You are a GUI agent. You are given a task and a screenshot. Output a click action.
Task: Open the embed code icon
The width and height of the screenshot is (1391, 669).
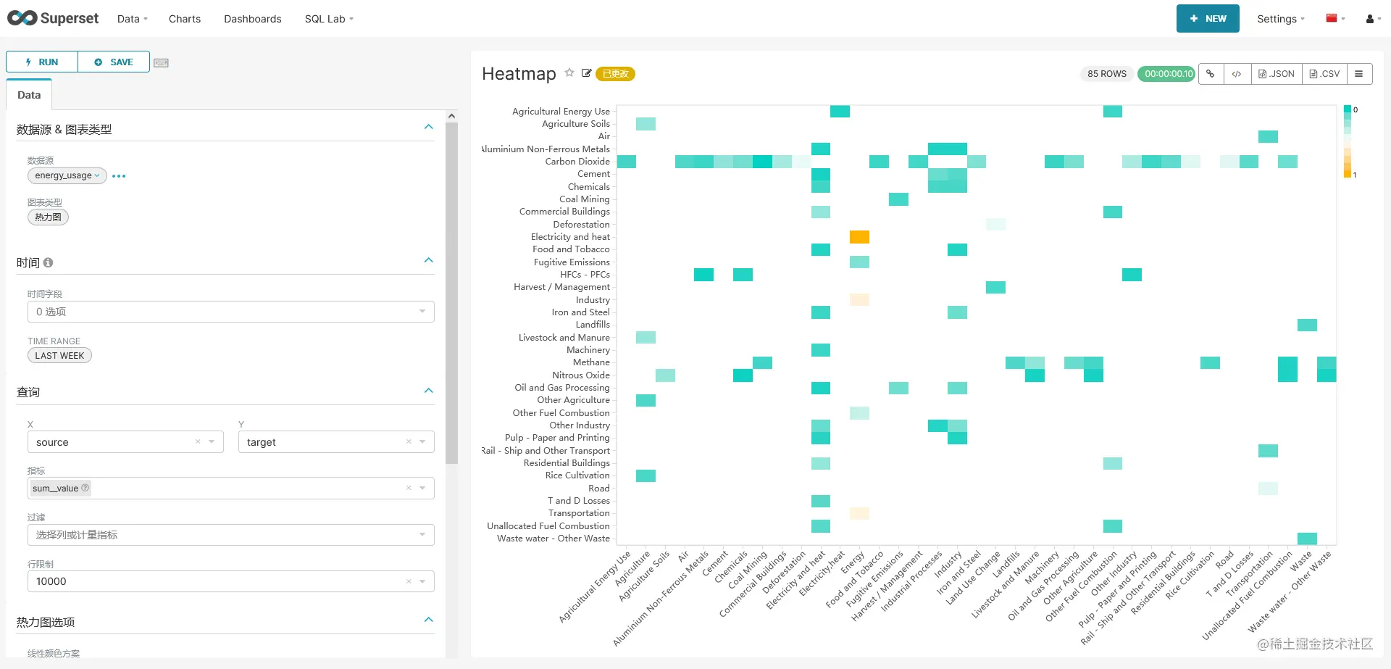click(x=1237, y=74)
